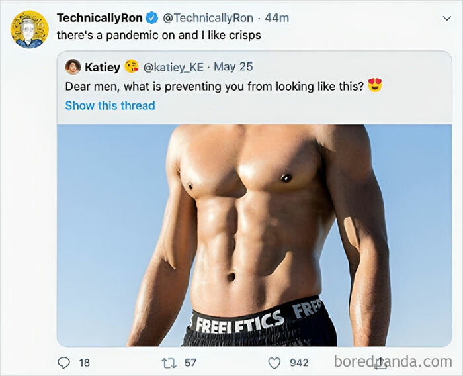Open the Show this thread link
The width and height of the screenshot is (463, 376).
[x=110, y=105]
